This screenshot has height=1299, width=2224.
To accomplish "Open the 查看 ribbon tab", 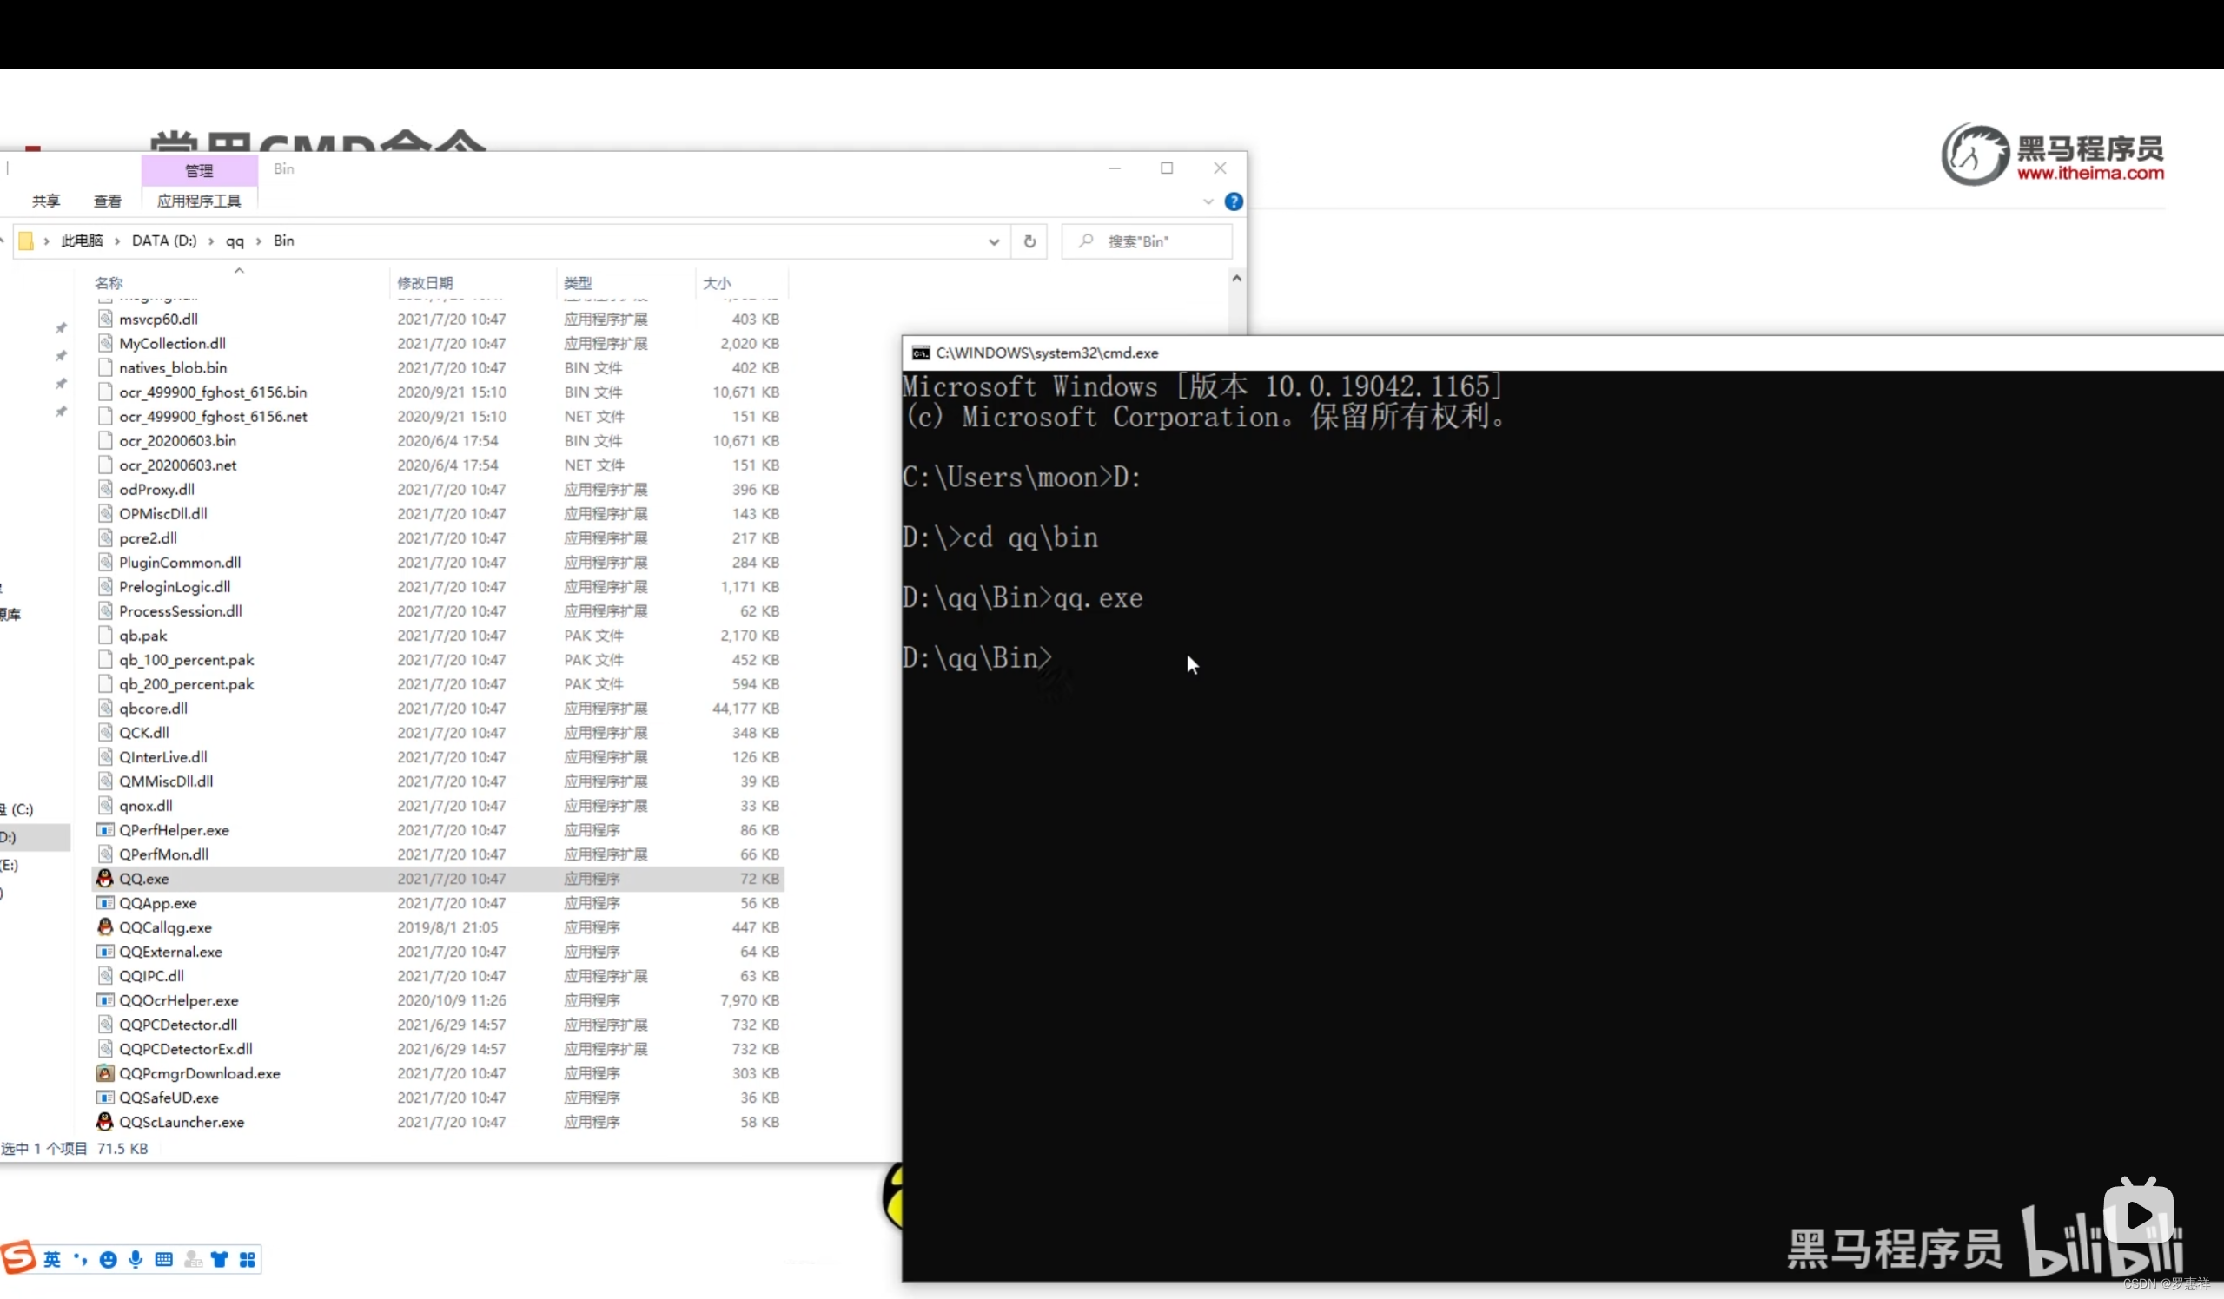I will 108,201.
